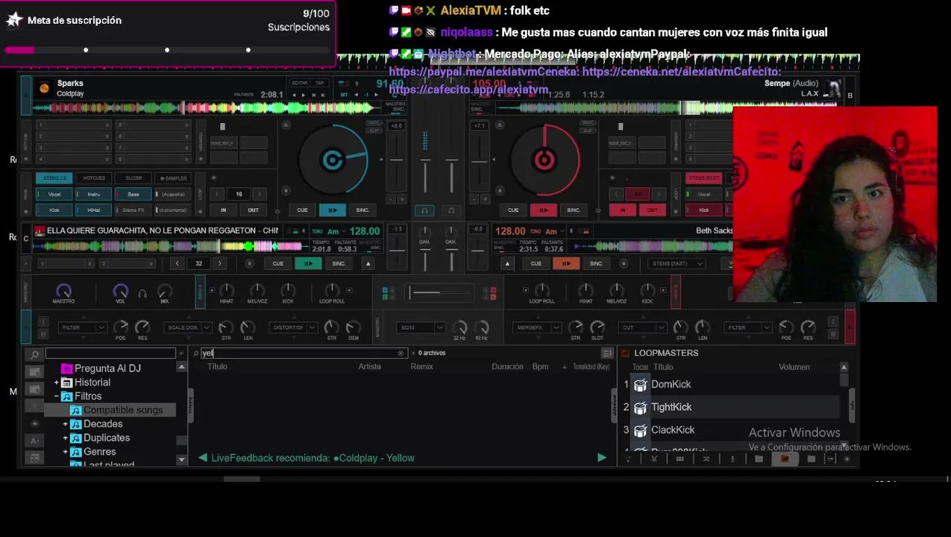This screenshot has width=951, height=537.
Task: Expand the Genres filter folder
Action: [65, 452]
